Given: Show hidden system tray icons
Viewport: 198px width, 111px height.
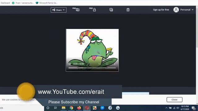Looking at the screenshot, I should (x=166, y=108).
